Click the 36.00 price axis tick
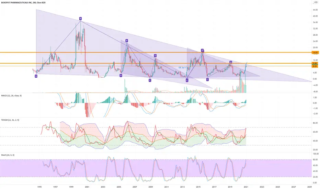 tap(315, 22)
